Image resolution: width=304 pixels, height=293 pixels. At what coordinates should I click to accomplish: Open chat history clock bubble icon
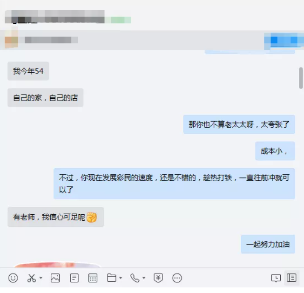tap(276, 278)
